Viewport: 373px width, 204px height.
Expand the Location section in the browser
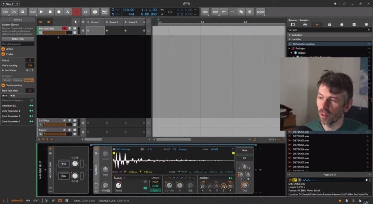pos(329,39)
